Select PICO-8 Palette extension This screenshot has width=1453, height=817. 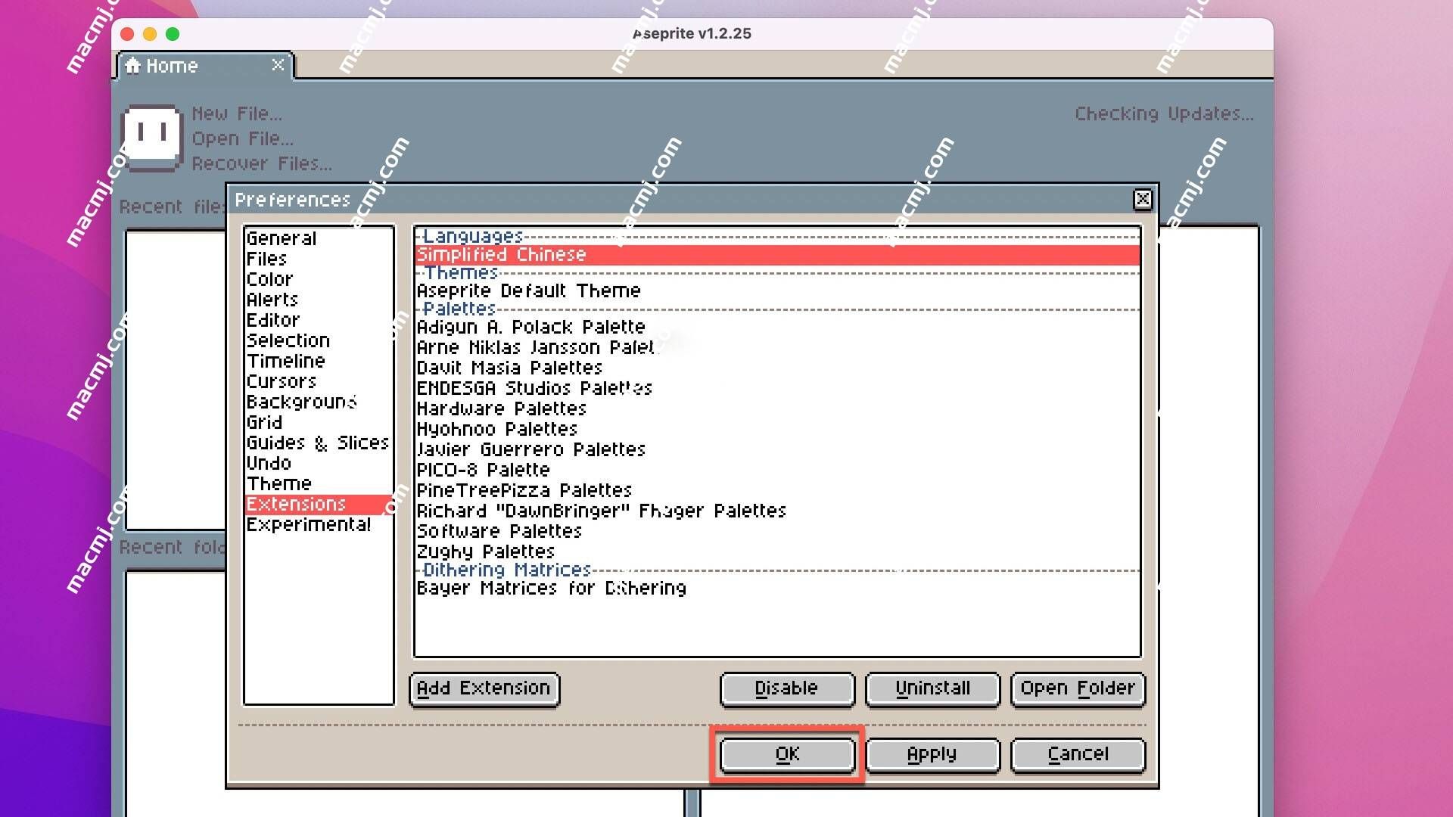777,470
